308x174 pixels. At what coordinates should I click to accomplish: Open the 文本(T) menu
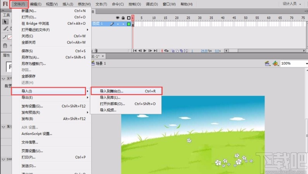[x=102, y=4]
